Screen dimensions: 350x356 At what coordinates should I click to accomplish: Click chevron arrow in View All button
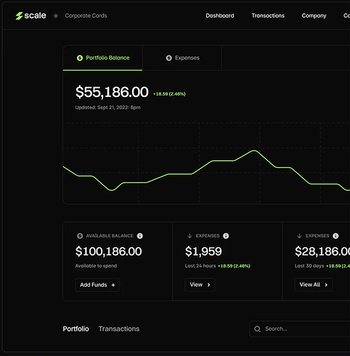(x=326, y=285)
